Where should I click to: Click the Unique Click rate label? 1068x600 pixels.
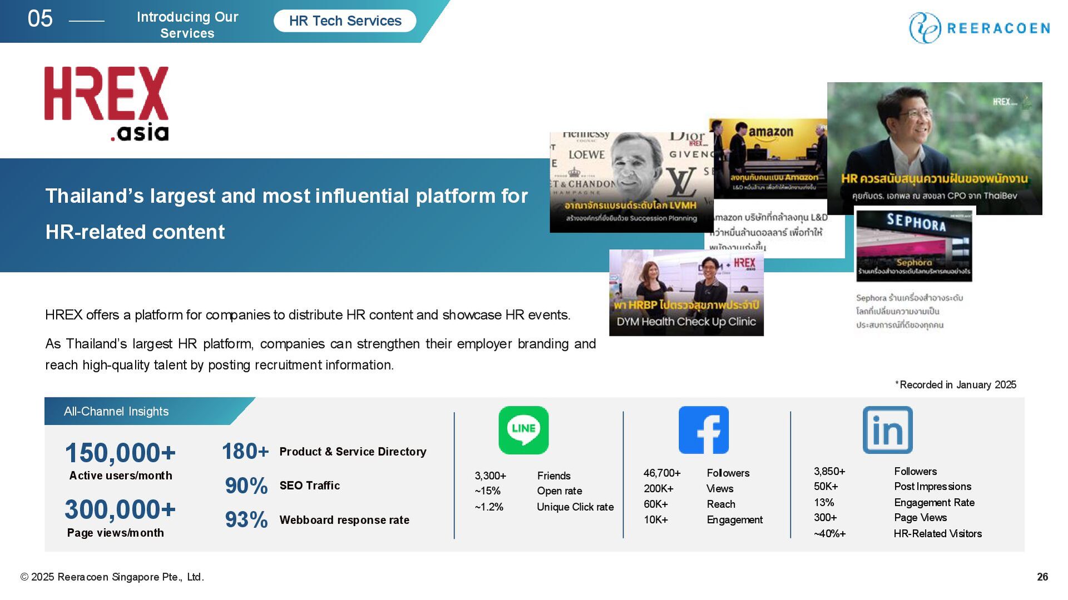tap(575, 507)
